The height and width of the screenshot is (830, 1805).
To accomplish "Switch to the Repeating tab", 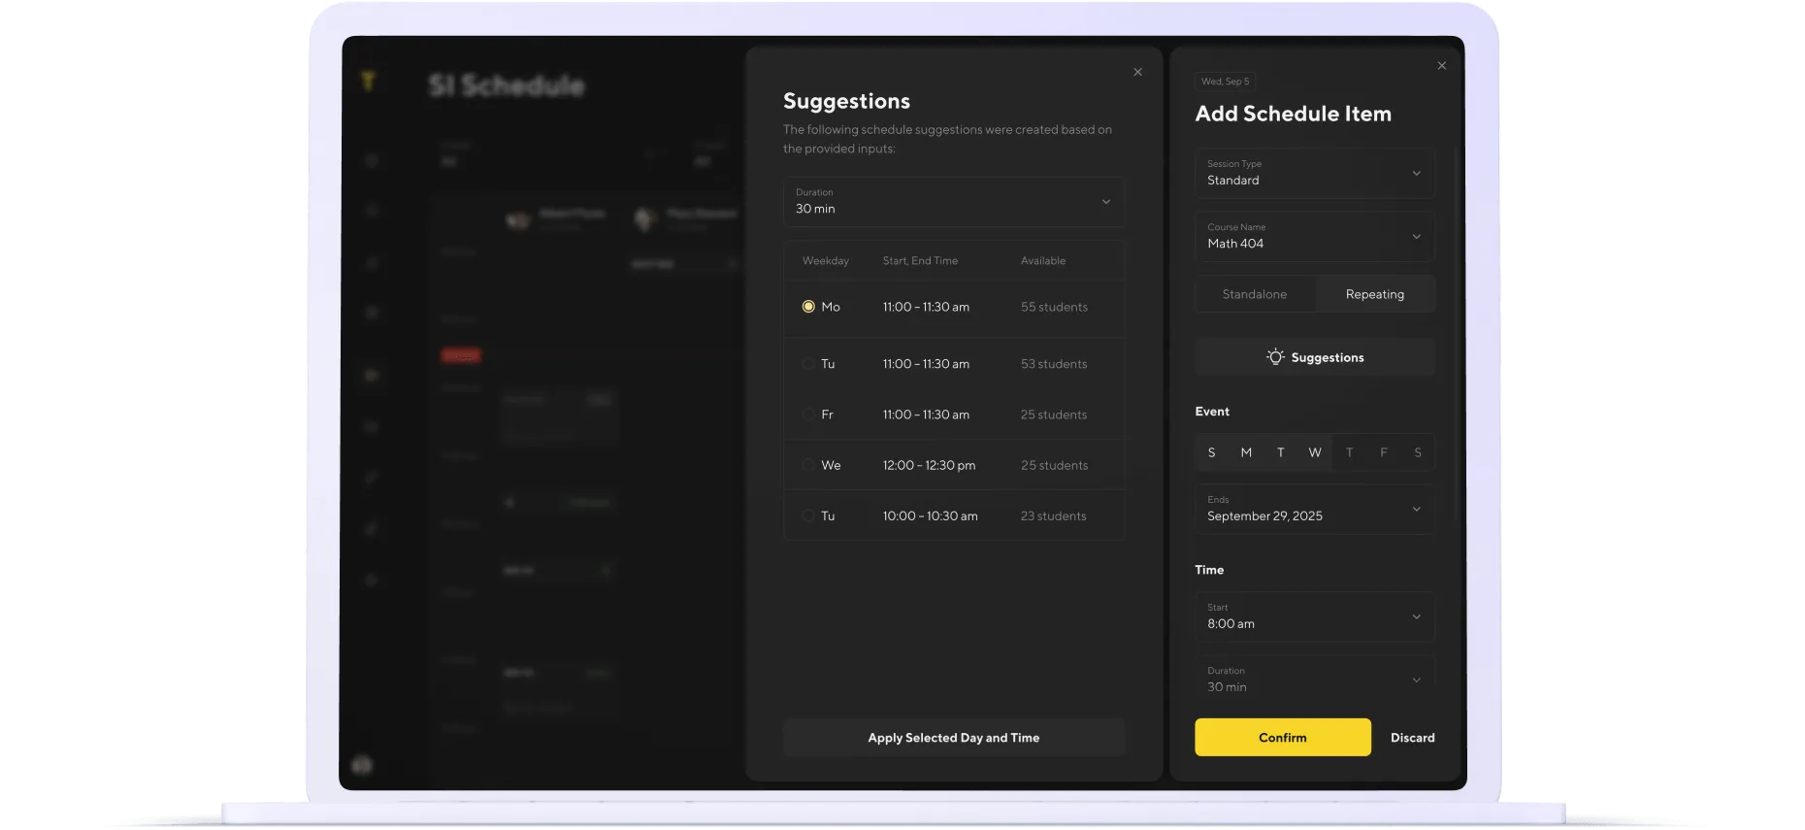I will tap(1375, 294).
